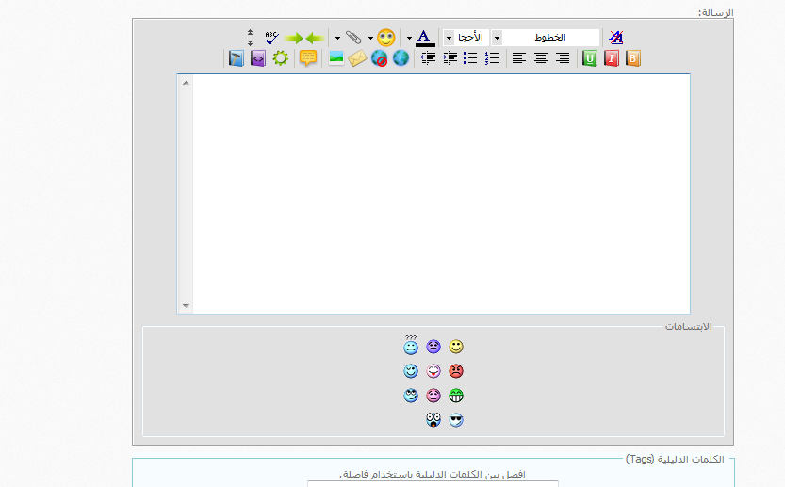Remove link using the unlink icon

click(x=379, y=58)
